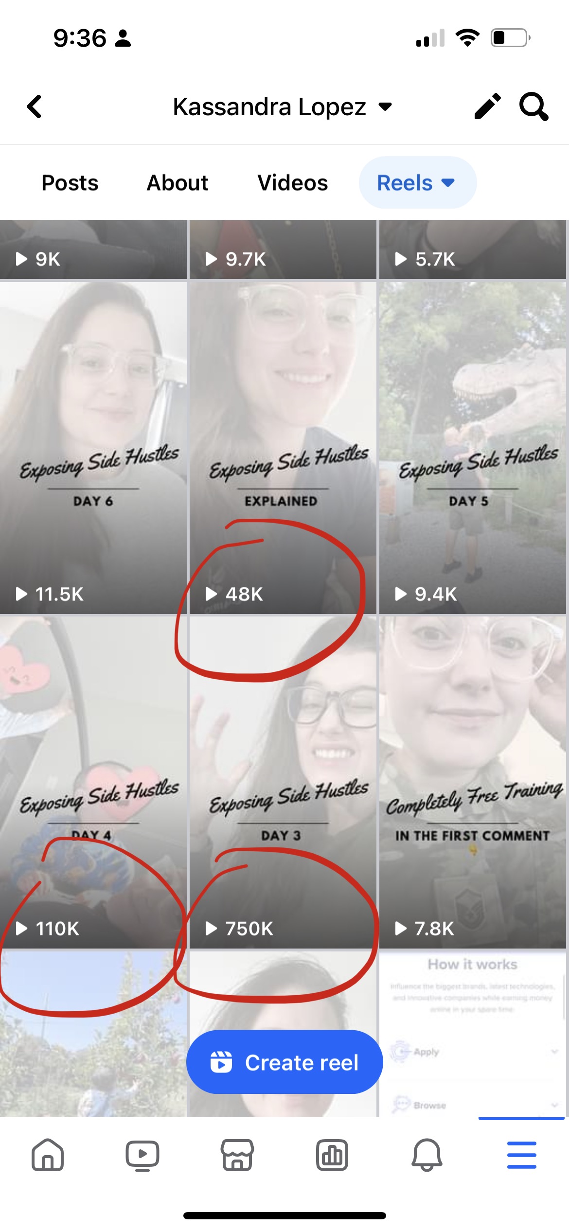
Task: Open the search magnifier icon
Action: [533, 106]
